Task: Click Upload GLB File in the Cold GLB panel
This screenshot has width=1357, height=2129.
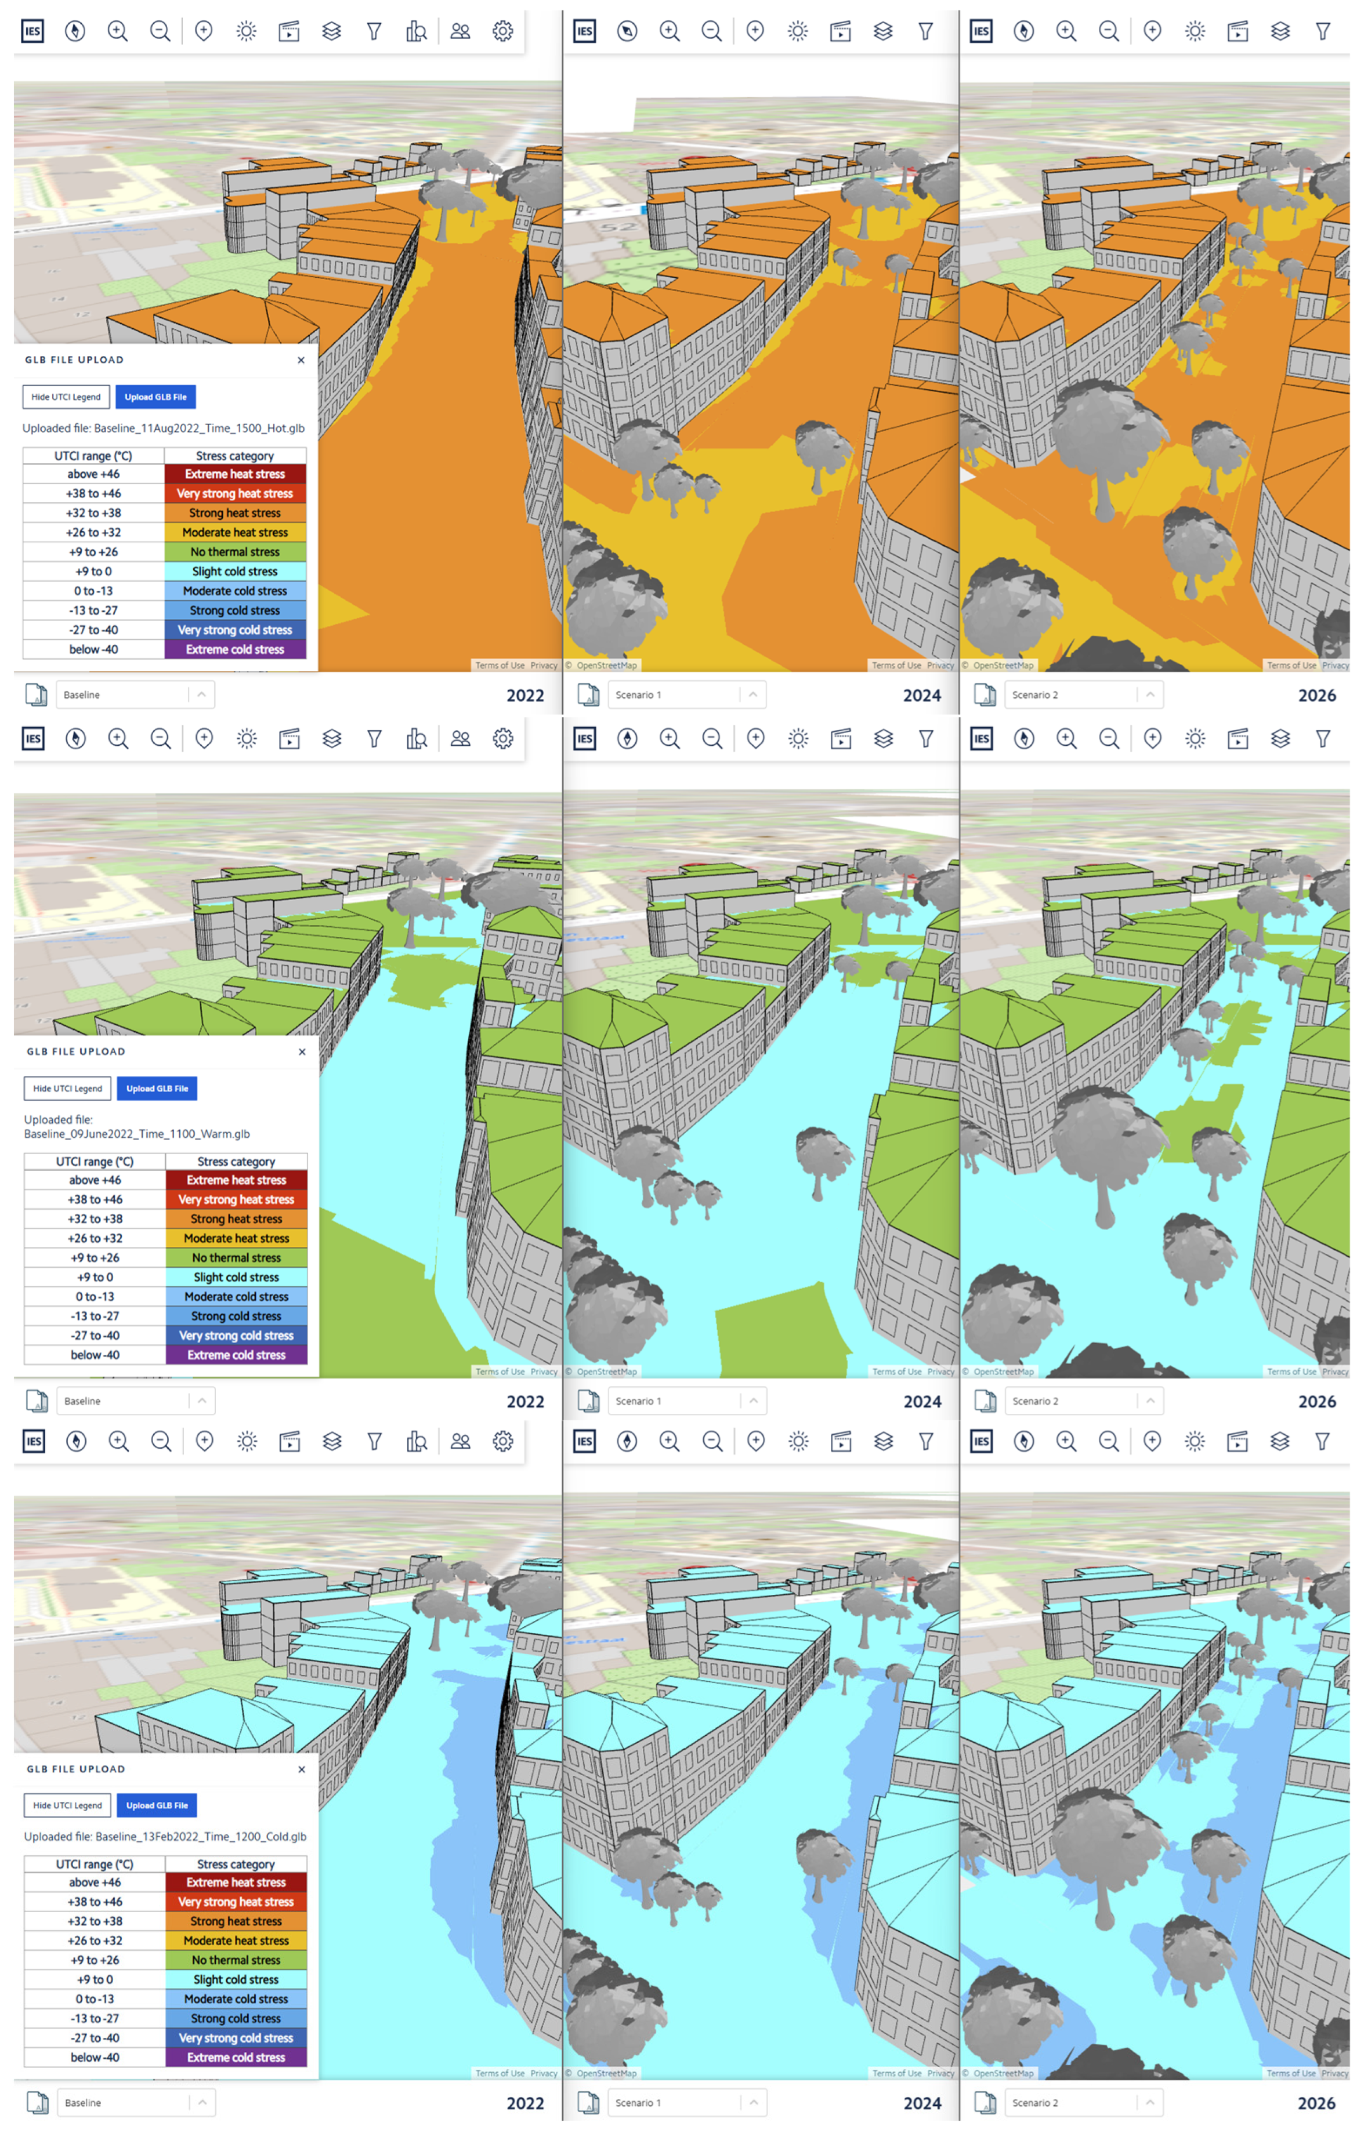Action: (x=157, y=1805)
